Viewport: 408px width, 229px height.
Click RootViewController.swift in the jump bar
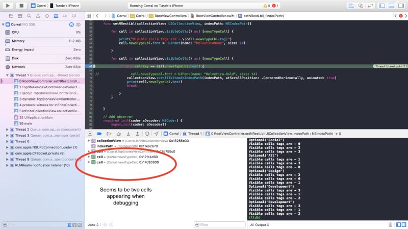212,16
